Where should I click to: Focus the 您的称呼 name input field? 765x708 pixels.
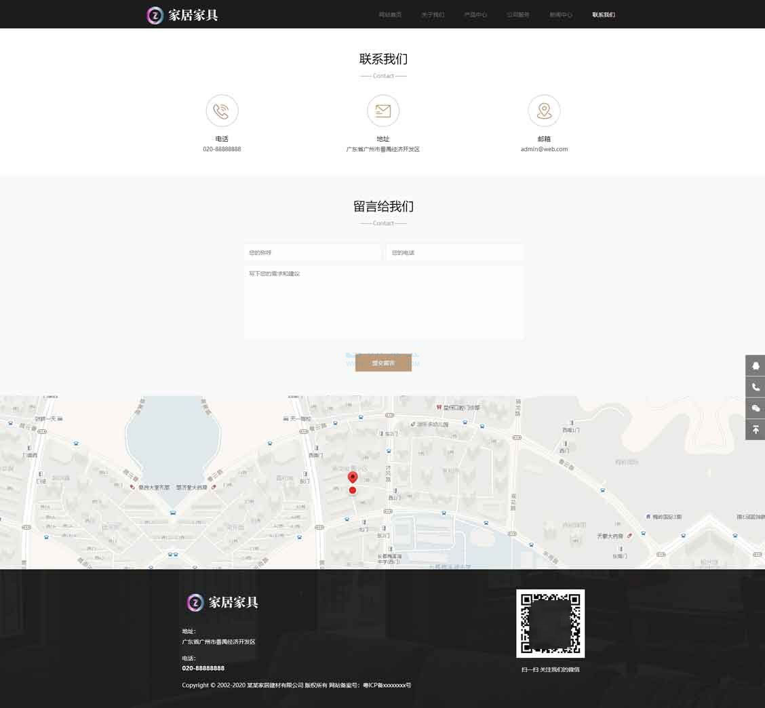pos(312,253)
